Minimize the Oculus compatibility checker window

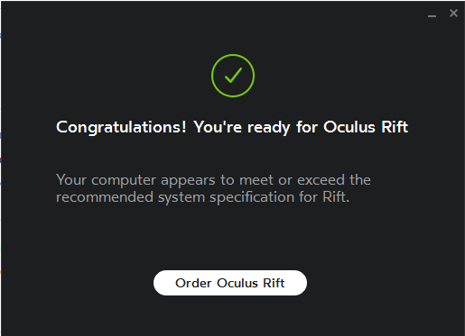432,15
